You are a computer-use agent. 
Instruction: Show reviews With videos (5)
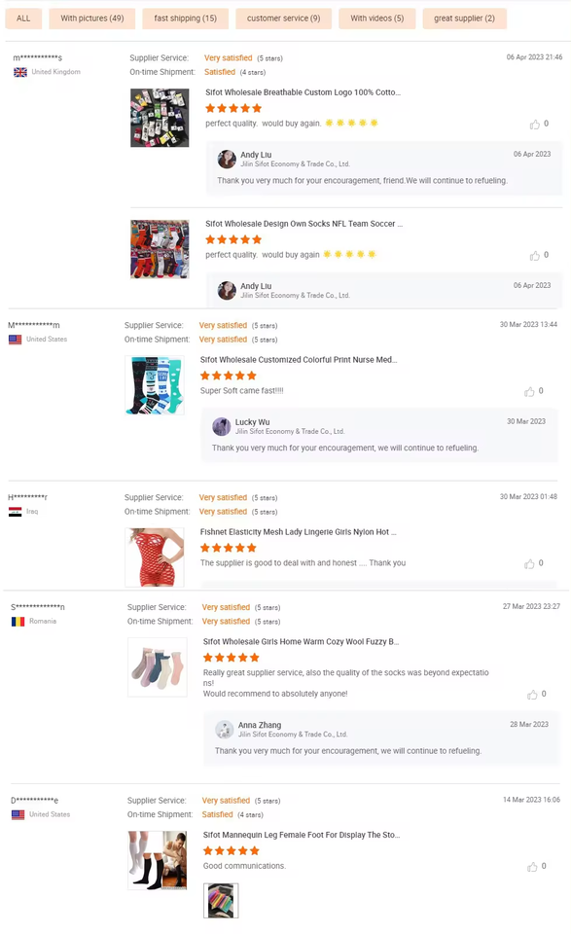[376, 18]
